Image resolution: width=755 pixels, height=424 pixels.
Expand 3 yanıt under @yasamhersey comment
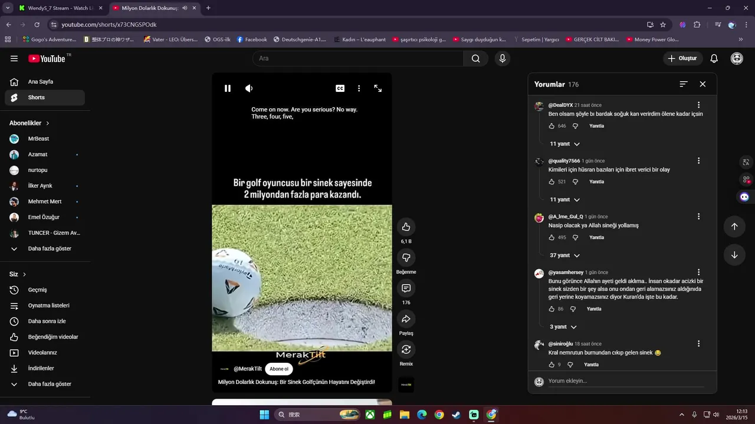pyautogui.click(x=563, y=327)
